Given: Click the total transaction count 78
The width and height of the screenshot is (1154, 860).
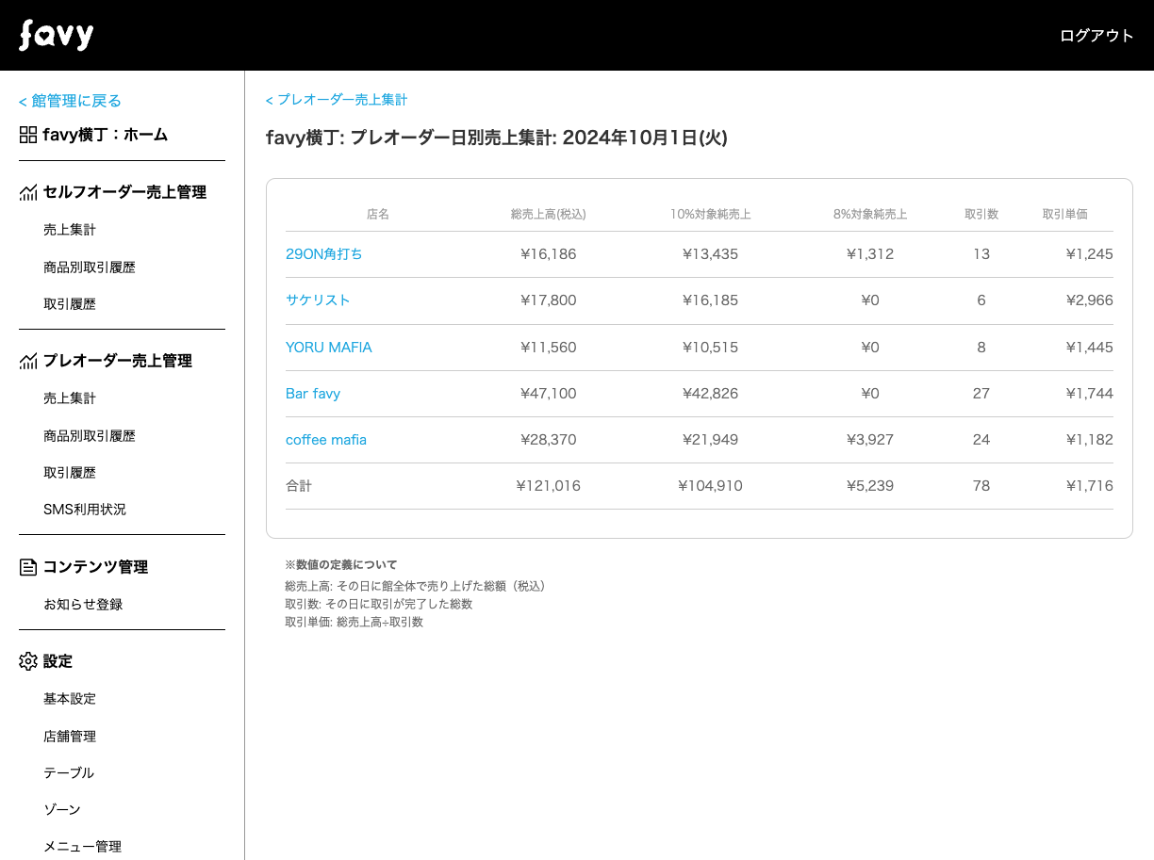Looking at the screenshot, I should (x=981, y=486).
